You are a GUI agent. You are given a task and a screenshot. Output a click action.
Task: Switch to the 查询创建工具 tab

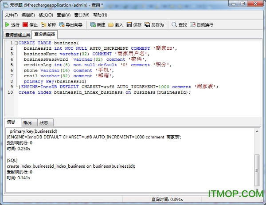(x=17, y=34)
